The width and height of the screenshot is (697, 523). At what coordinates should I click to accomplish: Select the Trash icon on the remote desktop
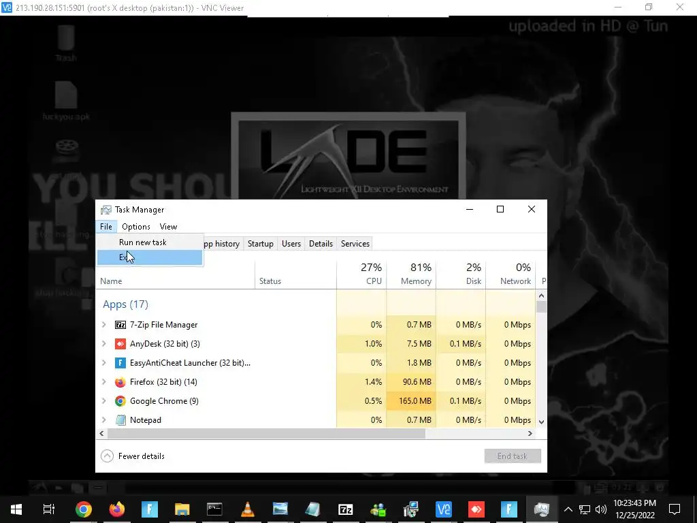66,44
